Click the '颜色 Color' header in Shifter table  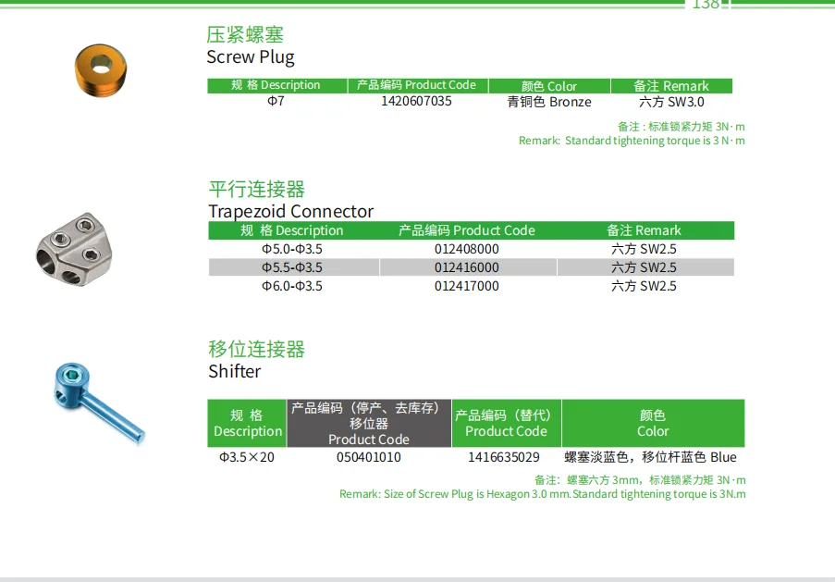[653, 423]
